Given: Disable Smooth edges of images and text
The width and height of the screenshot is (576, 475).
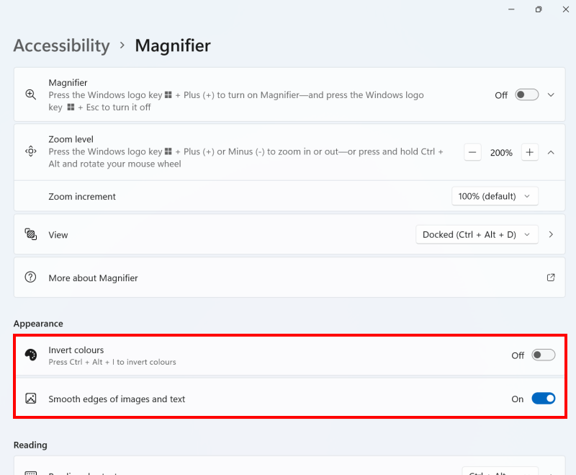Looking at the screenshot, I should tap(544, 399).
